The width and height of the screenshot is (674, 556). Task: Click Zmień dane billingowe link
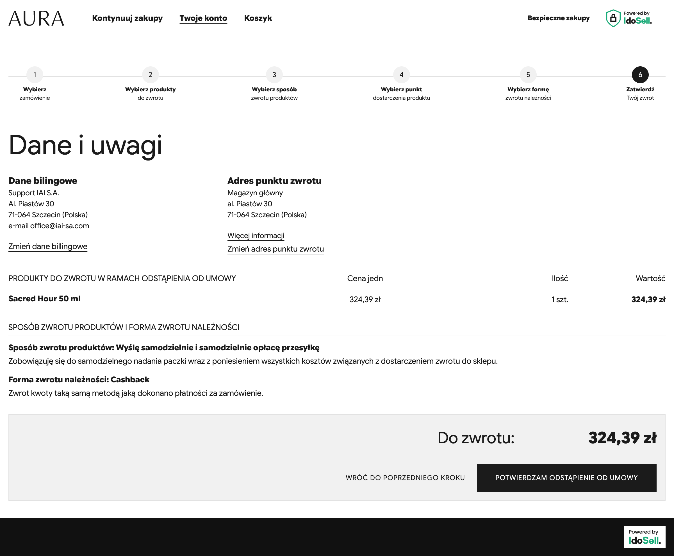pos(48,246)
